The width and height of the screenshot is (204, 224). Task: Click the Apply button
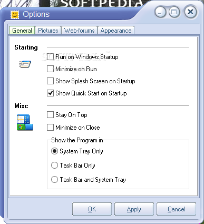(x=134, y=209)
